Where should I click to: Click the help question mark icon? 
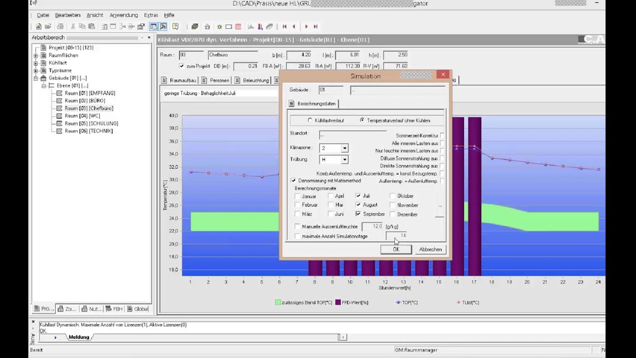[x=175, y=26]
